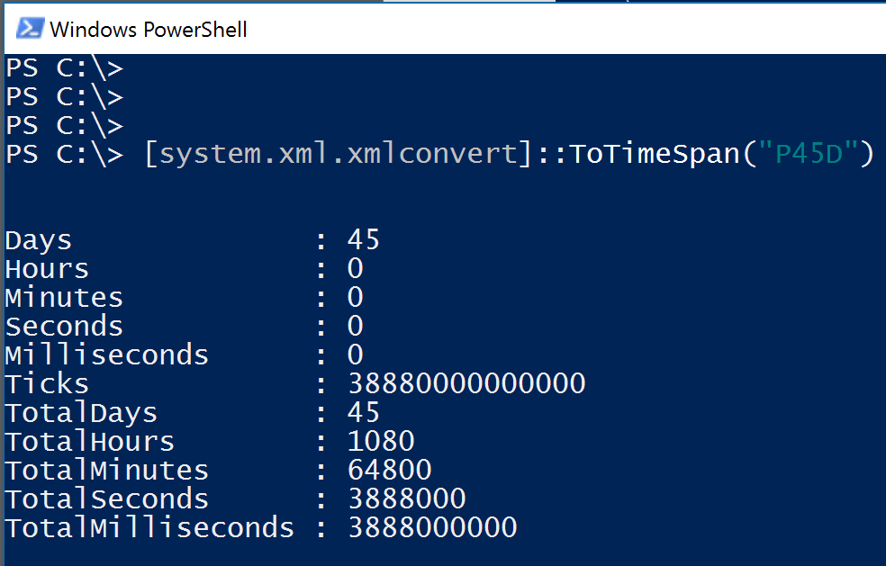
Task: Click the Milliseconds property line
Action: click(106, 355)
